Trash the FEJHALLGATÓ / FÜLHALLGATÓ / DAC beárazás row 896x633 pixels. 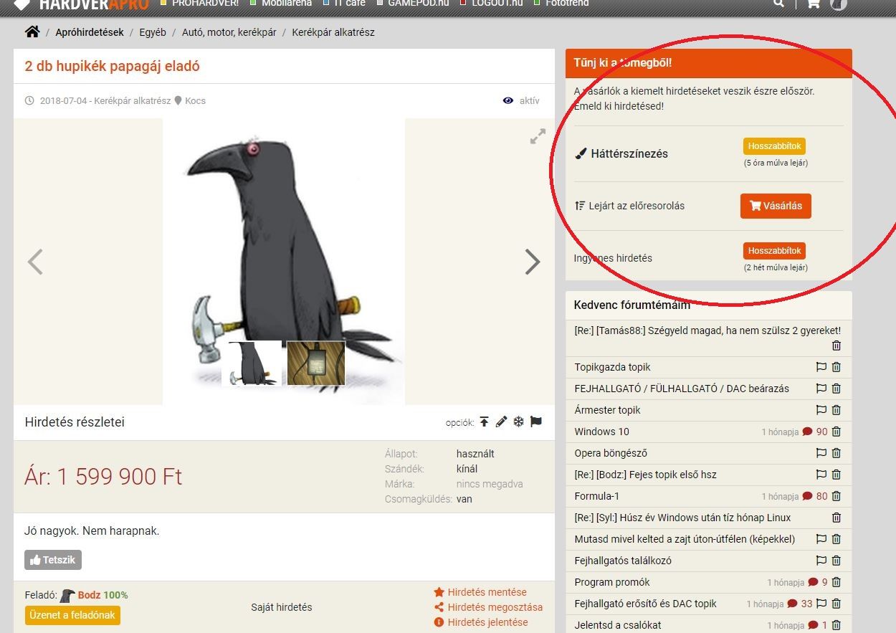(836, 389)
